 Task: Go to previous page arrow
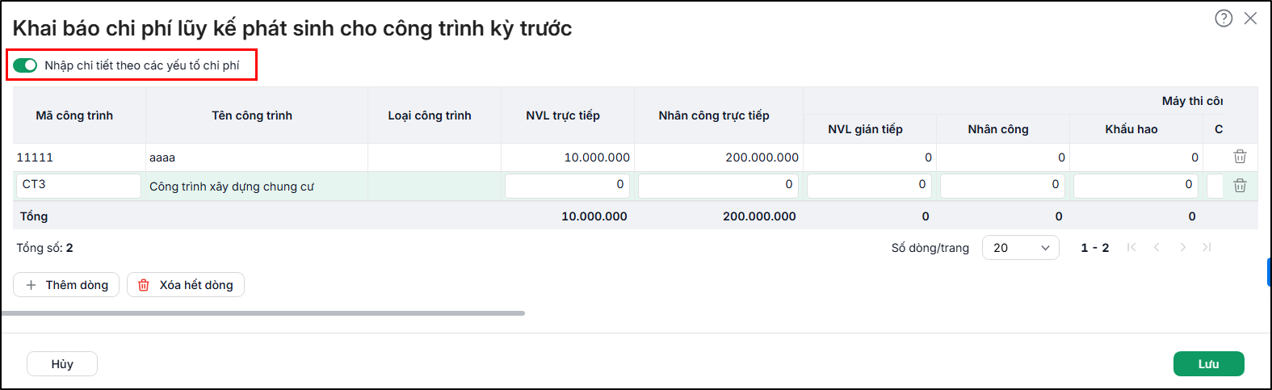(x=1157, y=247)
